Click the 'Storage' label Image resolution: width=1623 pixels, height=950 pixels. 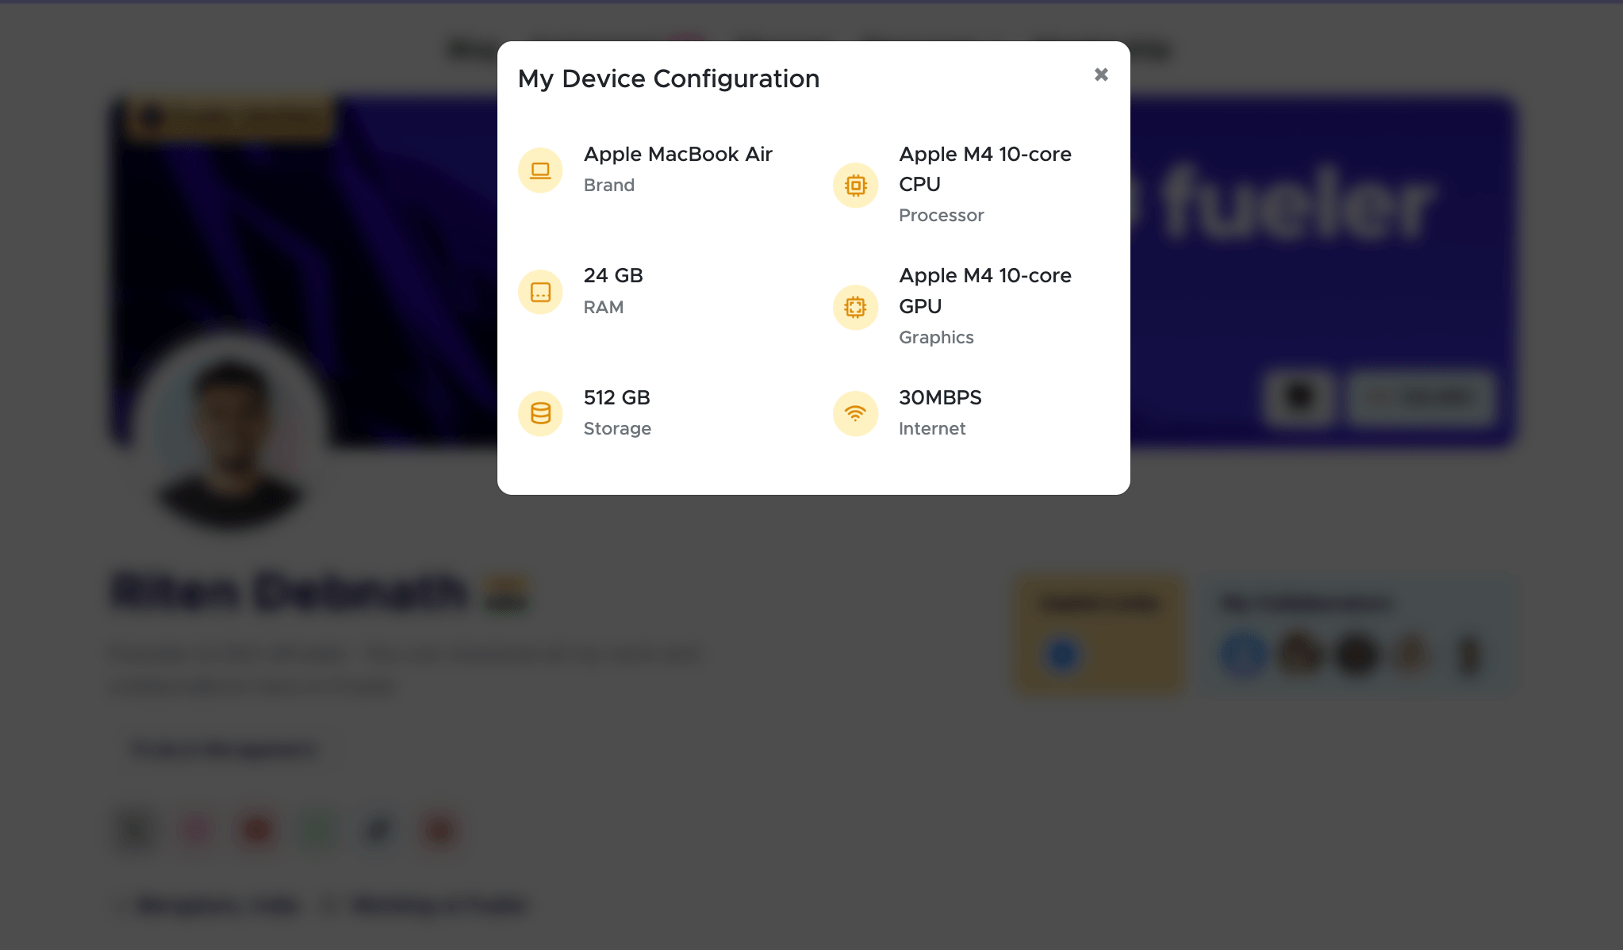[x=617, y=428]
